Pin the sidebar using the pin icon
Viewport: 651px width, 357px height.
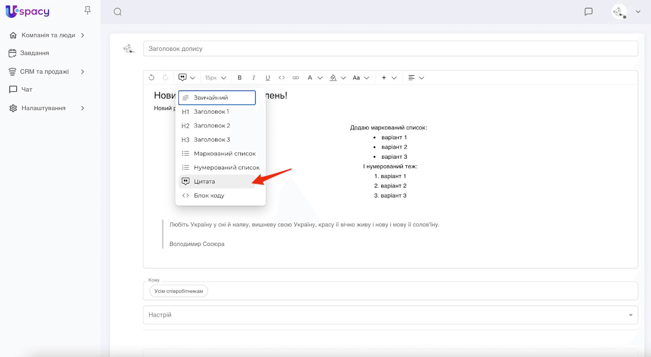coord(87,11)
